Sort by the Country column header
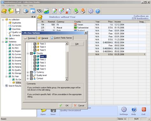The image size is (151, 121). (84, 22)
